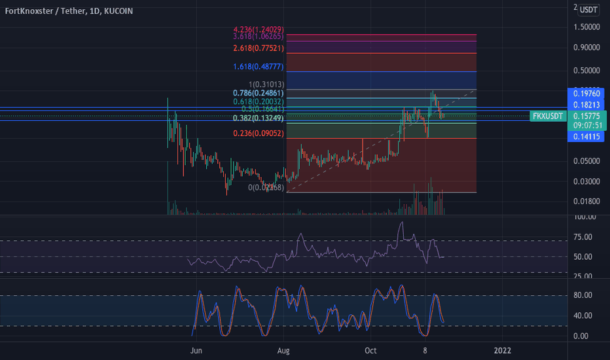Select the 2.618(0.77521) Fibonacci label
This screenshot has width=610, height=360.
pyautogui.click(x=259, y=48)
